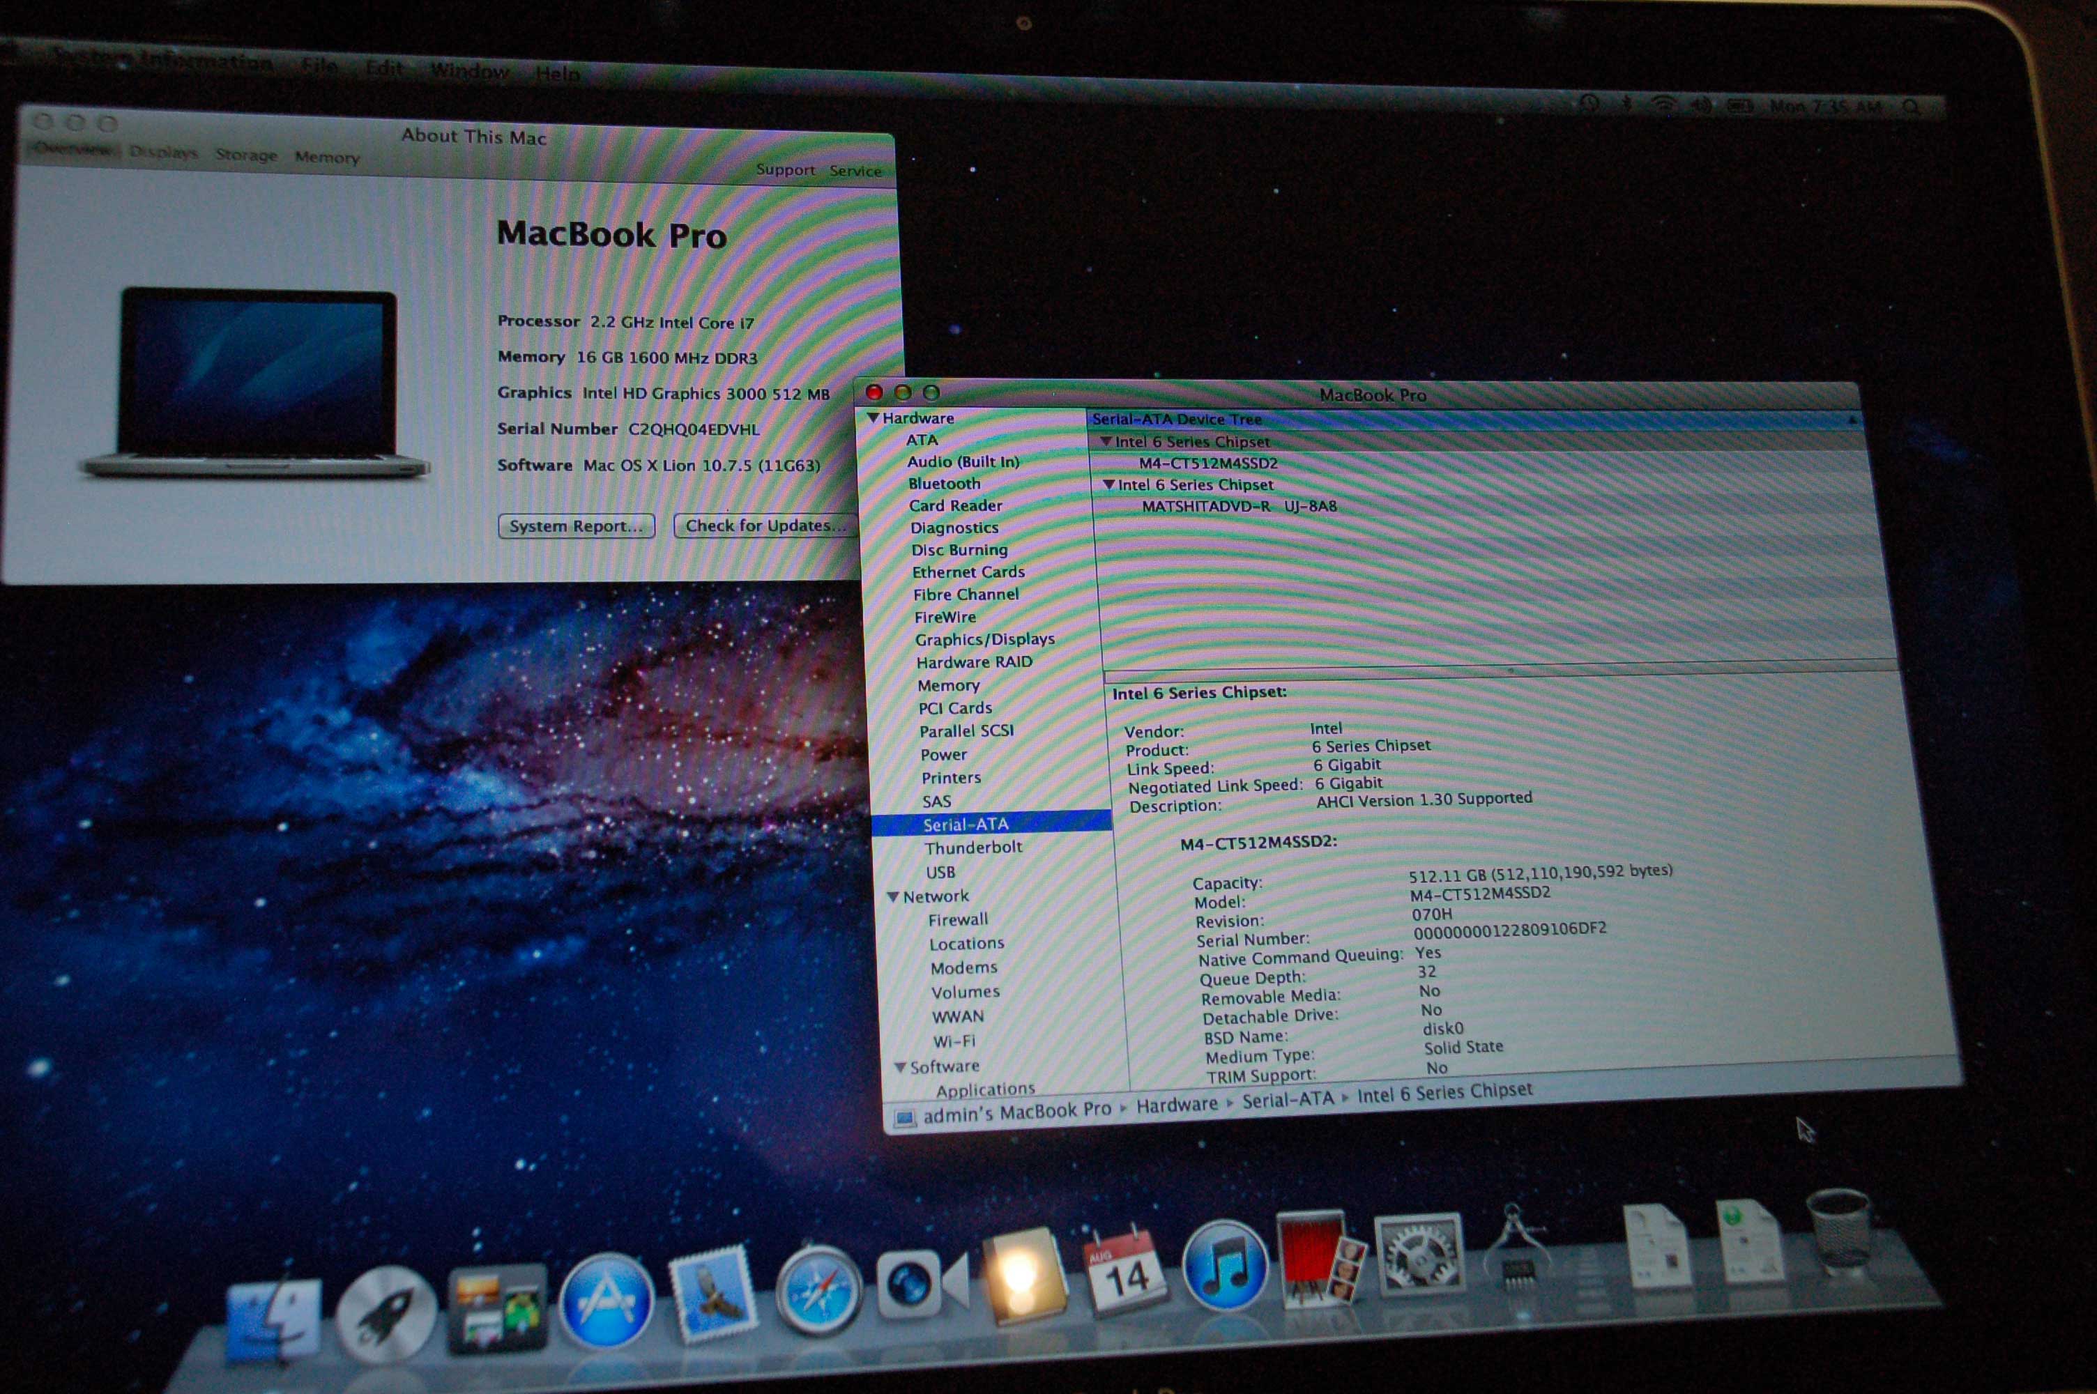
Task: Open System Preferences gear icon
Action: [1418, 1255]
